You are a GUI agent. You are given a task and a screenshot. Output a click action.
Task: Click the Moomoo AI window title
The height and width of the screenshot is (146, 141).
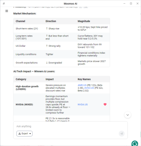click(70, 4)
